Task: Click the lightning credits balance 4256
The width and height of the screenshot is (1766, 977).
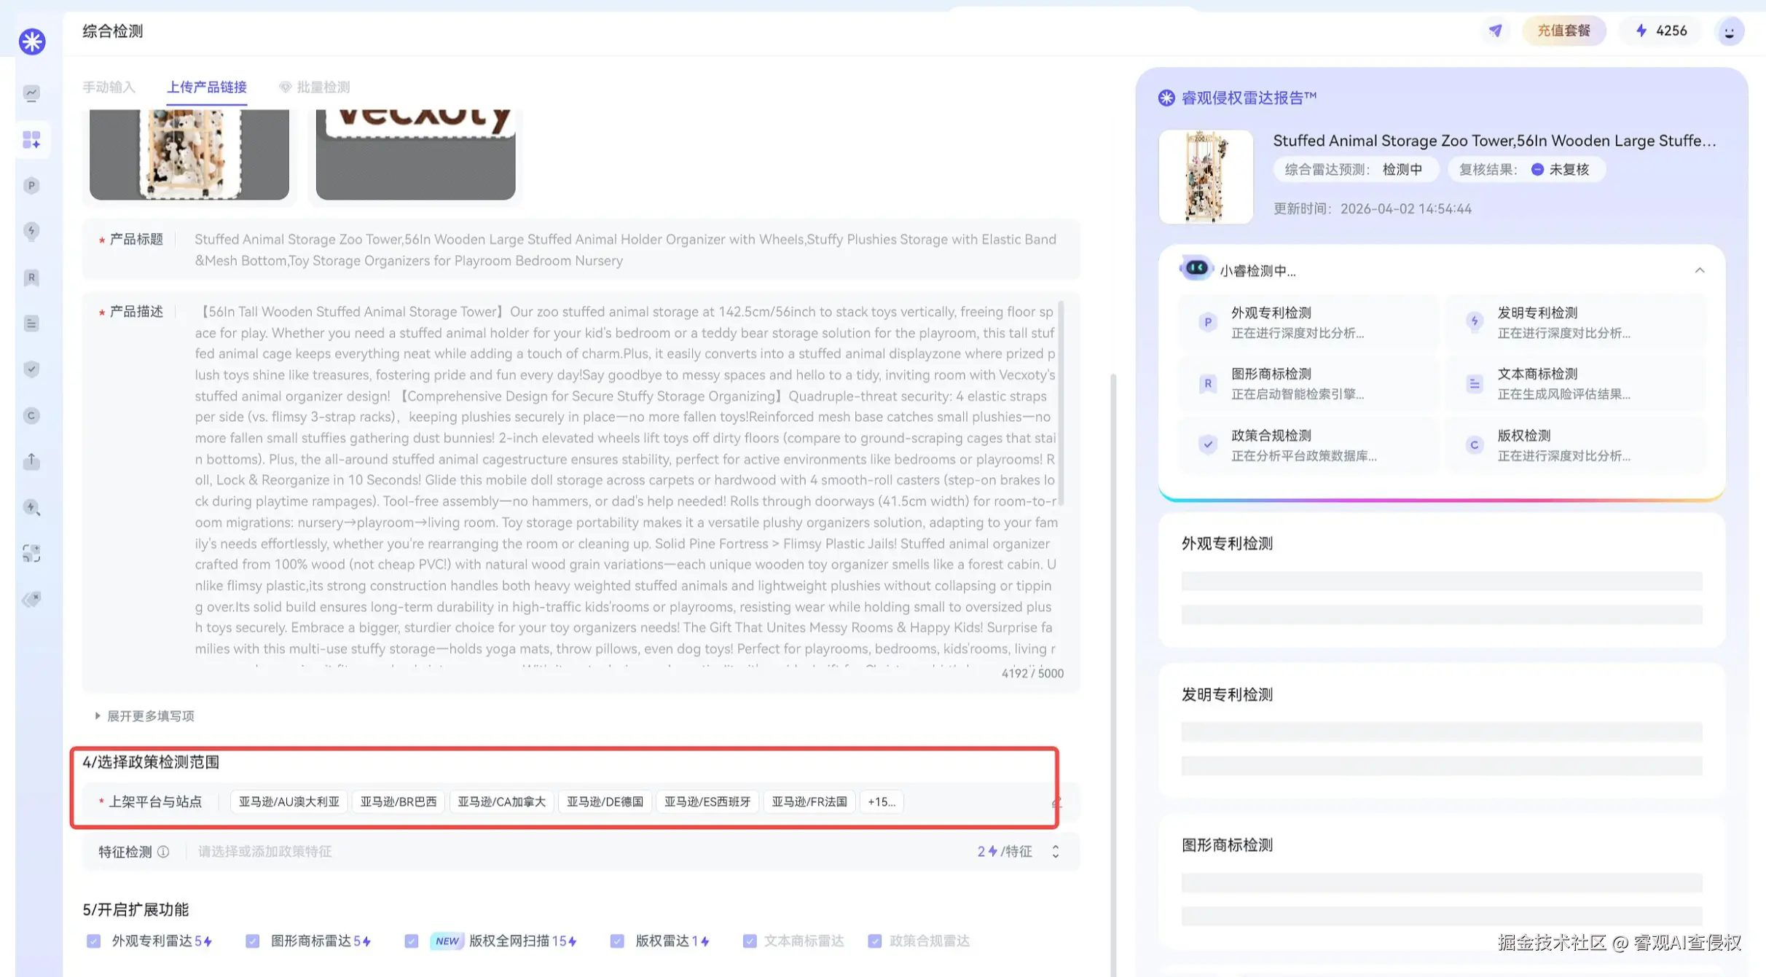Action: (x=1661, y=31)
